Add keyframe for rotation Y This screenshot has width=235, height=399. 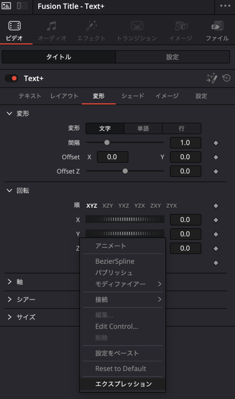click(216, 234)
